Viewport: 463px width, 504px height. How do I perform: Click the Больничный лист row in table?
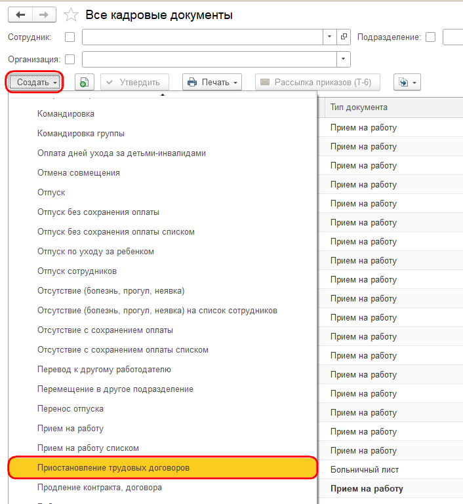point(390,470)
